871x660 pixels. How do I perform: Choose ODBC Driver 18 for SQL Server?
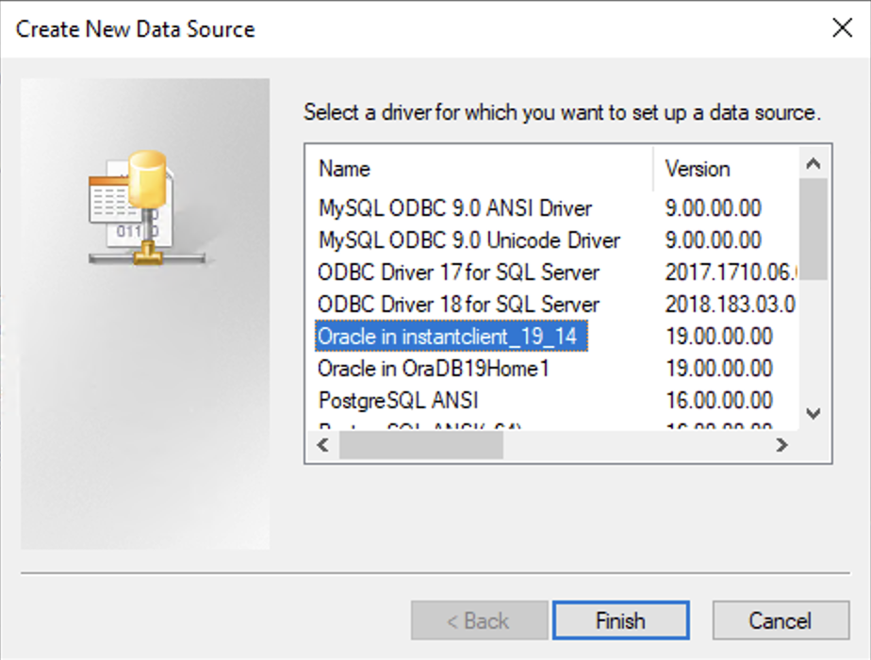pos(458,305)
